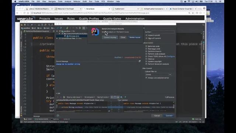
Task: Click the diff viewer settings magnifier icon
Action: pos(121,97)
